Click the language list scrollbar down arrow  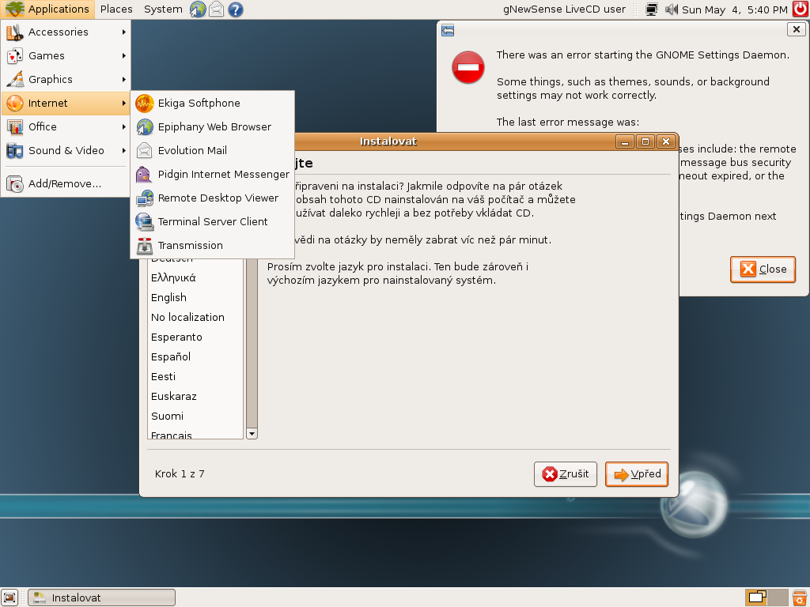tap(252, 434)
